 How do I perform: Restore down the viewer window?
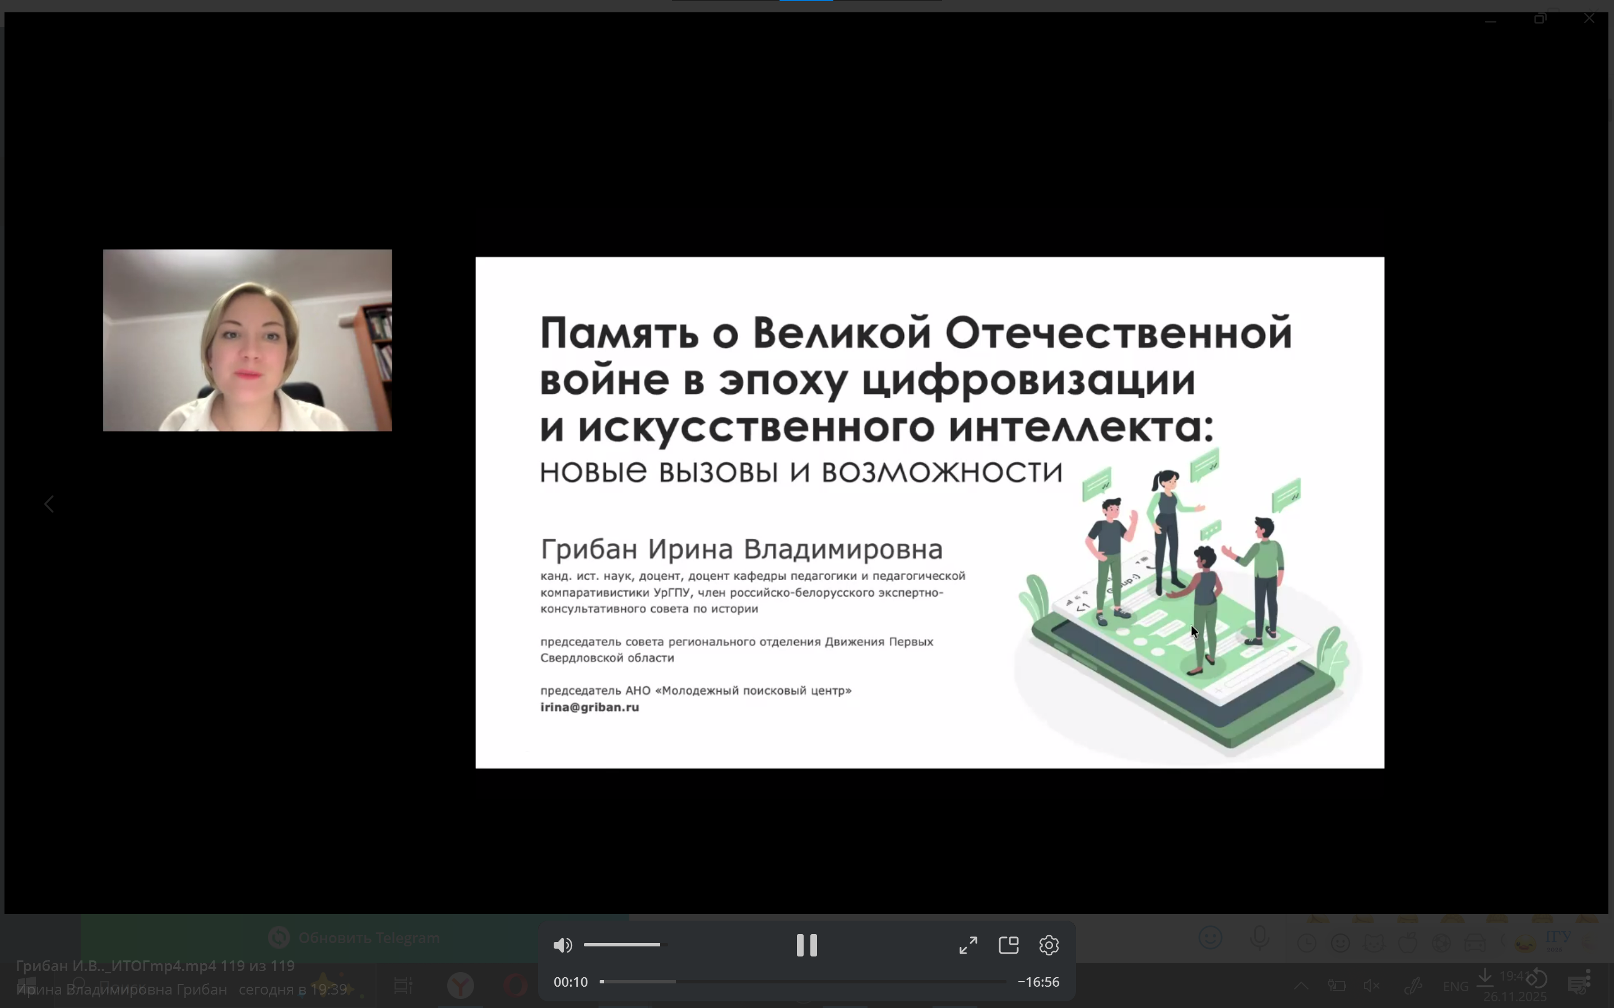(x=1539, y=18)
